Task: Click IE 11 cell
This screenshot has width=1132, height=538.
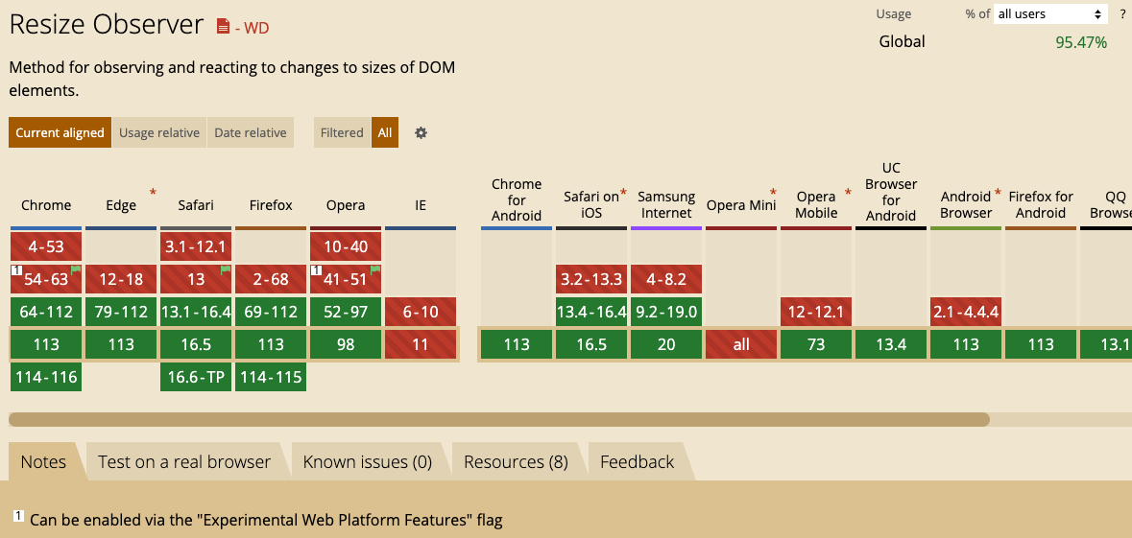Action: (x=421, y=344)
